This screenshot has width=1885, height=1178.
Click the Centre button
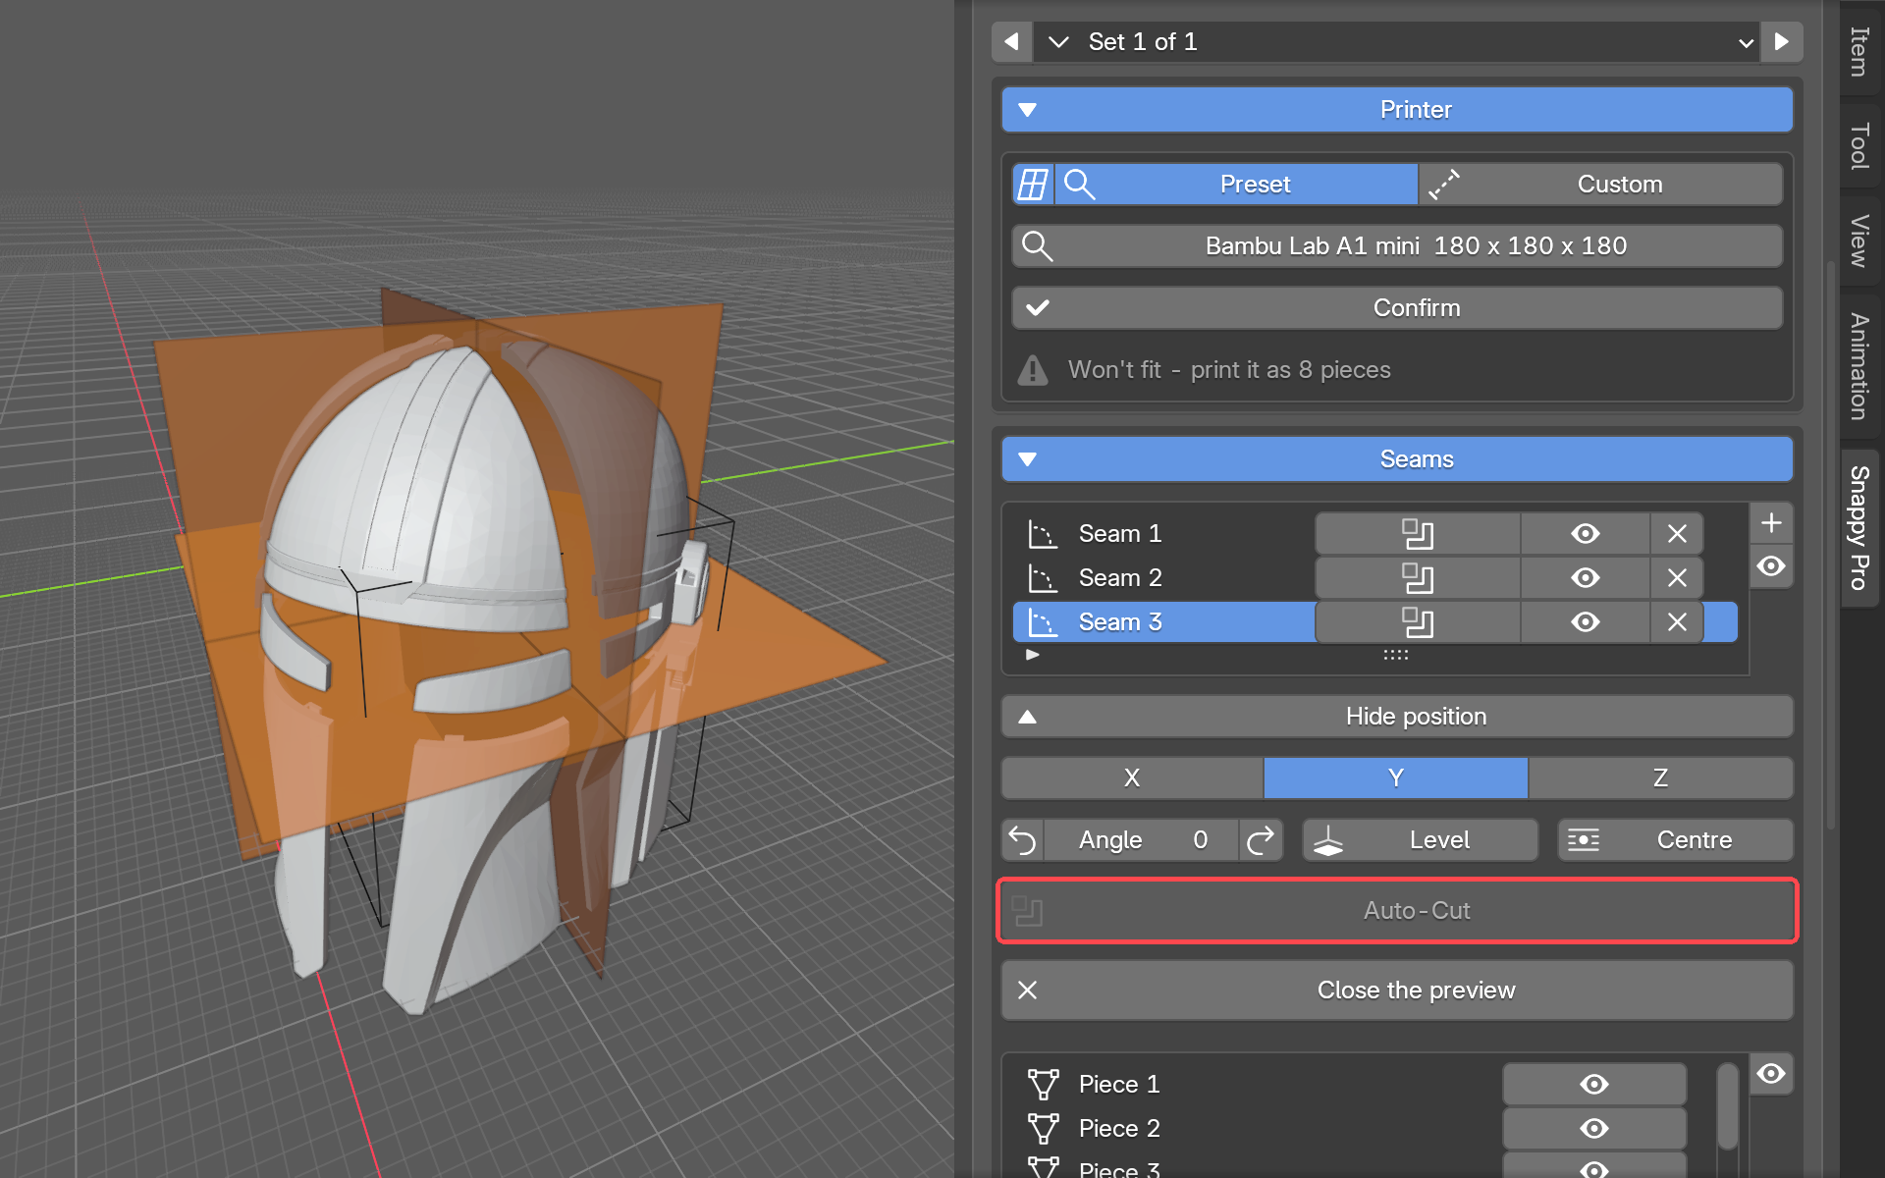tap(1675, 839)
